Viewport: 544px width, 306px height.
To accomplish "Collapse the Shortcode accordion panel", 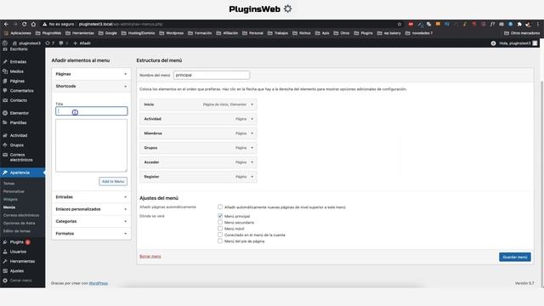I will pos(91,87).
